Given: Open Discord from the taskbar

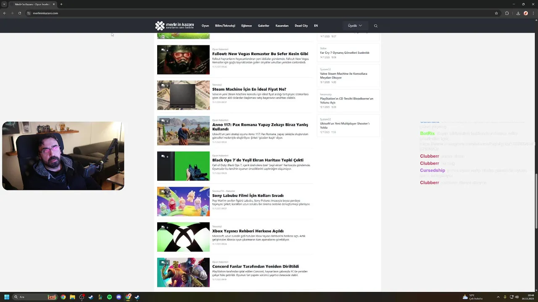Looking at the screenshot, I should pos(119,297).
